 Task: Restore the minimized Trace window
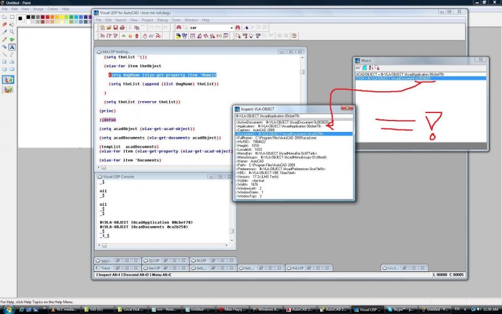pyautogui.click(x=117, y=268)
